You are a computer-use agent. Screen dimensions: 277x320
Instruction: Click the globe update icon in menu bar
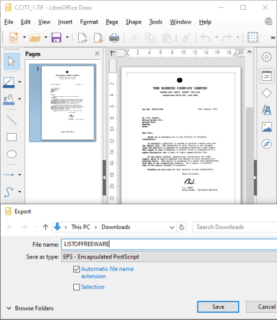268,22
